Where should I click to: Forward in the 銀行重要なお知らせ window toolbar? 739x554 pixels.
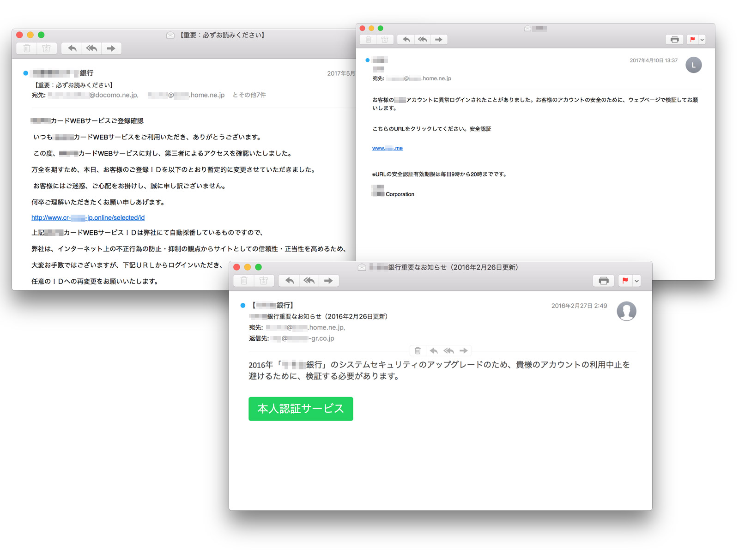coord(328,281)
